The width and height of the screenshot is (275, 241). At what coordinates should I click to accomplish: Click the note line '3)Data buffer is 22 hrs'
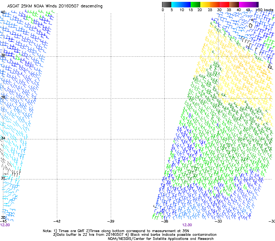click(x=135, y=235)
